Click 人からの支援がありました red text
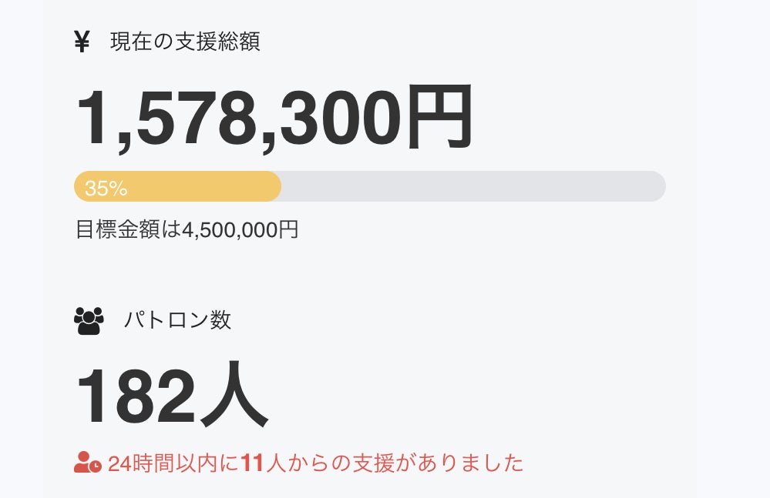Viewport: 770px width, 498px height. click(x=394, y=463)
